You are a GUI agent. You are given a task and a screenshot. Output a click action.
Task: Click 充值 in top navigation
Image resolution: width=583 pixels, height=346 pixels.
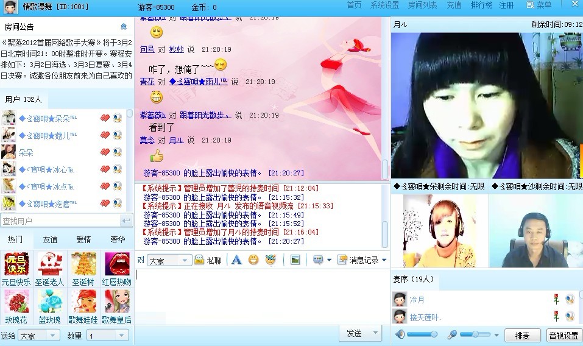(454, 5)
